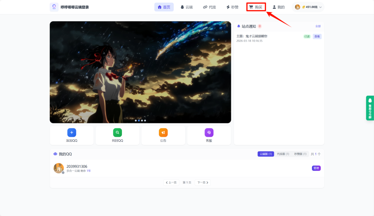Viewport: 374px width, 216px height.
Task: Click the 已读 read badge
Action: click(307, 36)
